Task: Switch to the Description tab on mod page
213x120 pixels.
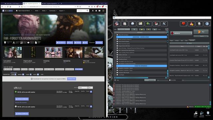Action: click(x=6, y=74)
